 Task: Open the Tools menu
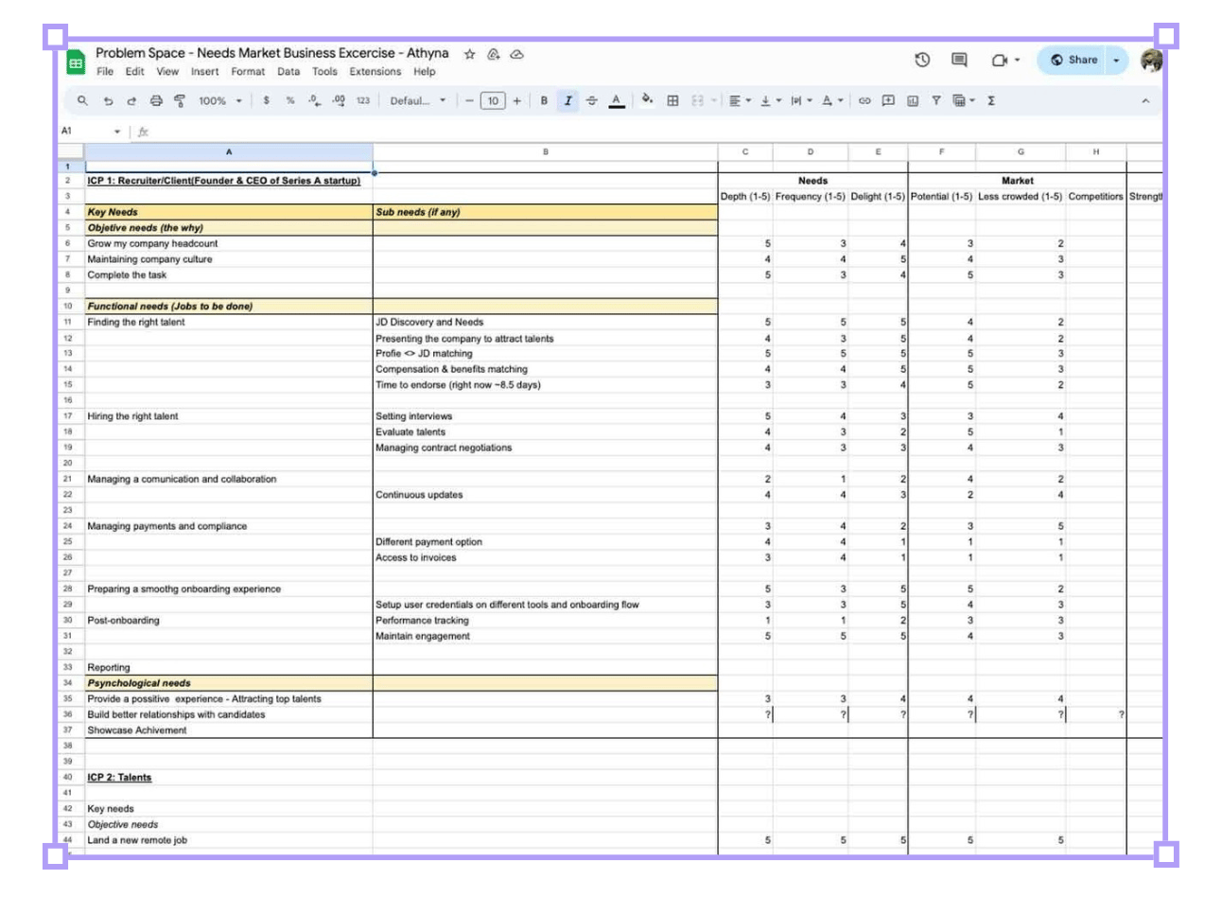pos(324,72)
